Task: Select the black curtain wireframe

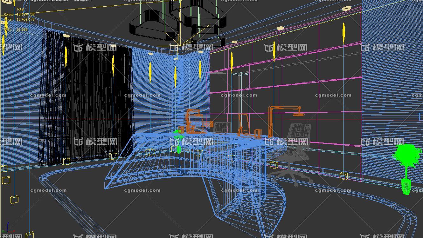Action: pyautogui.click(x=86, y=98)
